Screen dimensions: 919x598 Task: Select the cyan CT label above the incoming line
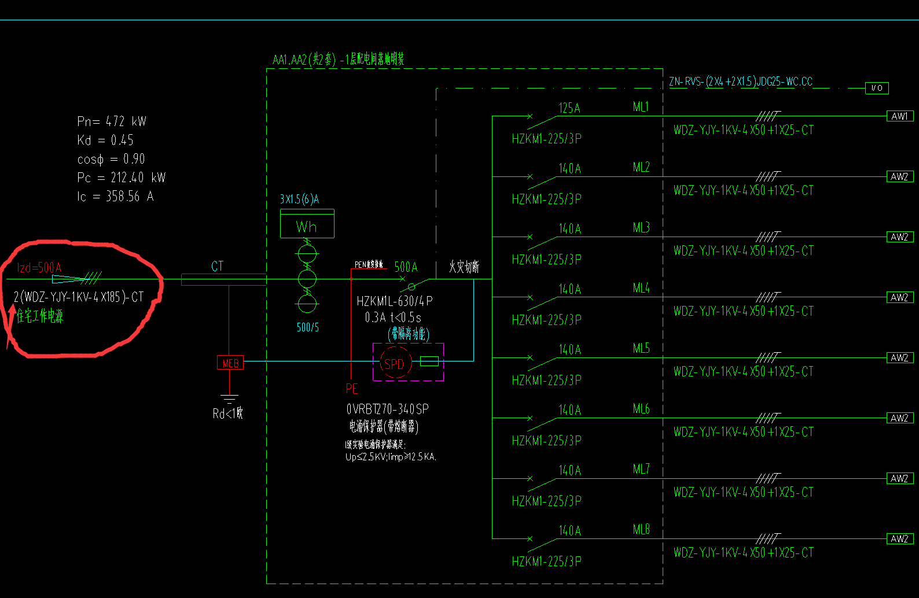tap(218, 266)
